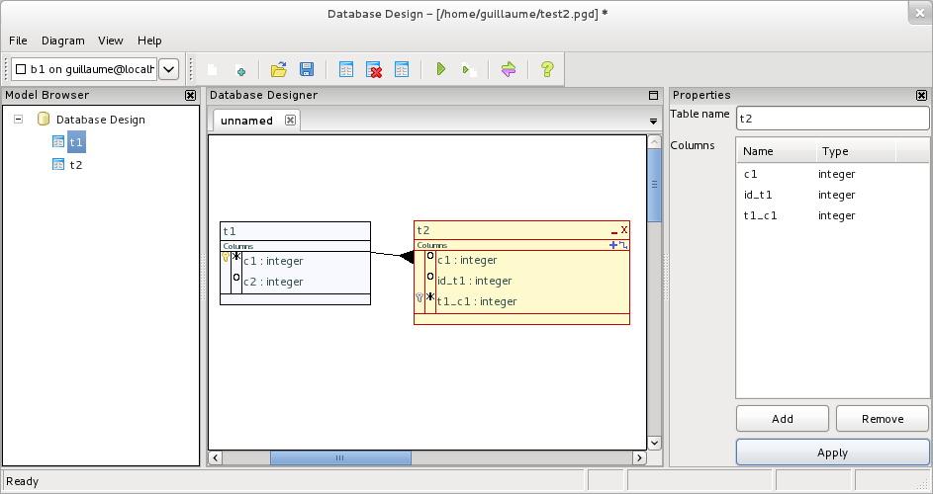Toggle the nullable marker beside id_t1 in t2
Image resolution: width=933 pixels, height=494 pixels.
[x=430, y=281]
